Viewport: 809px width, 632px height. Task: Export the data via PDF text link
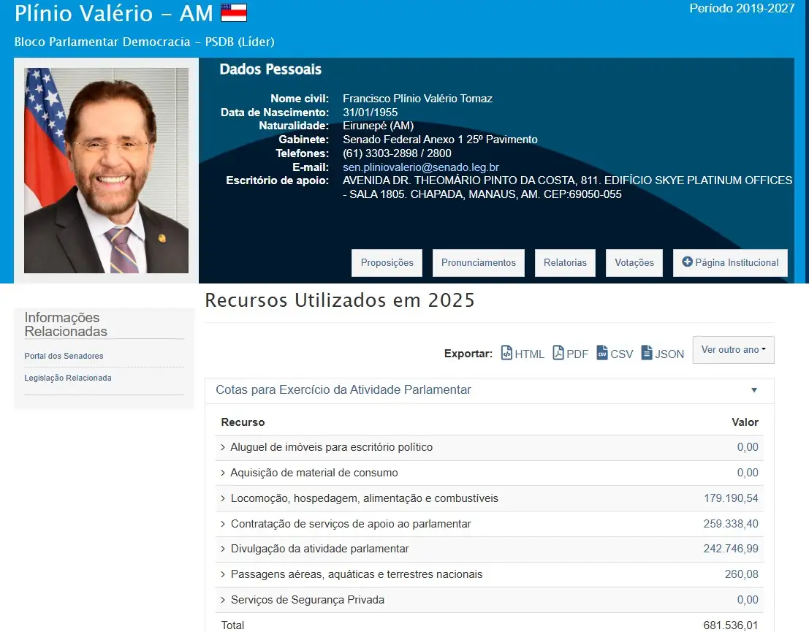(x=577, y=354)
